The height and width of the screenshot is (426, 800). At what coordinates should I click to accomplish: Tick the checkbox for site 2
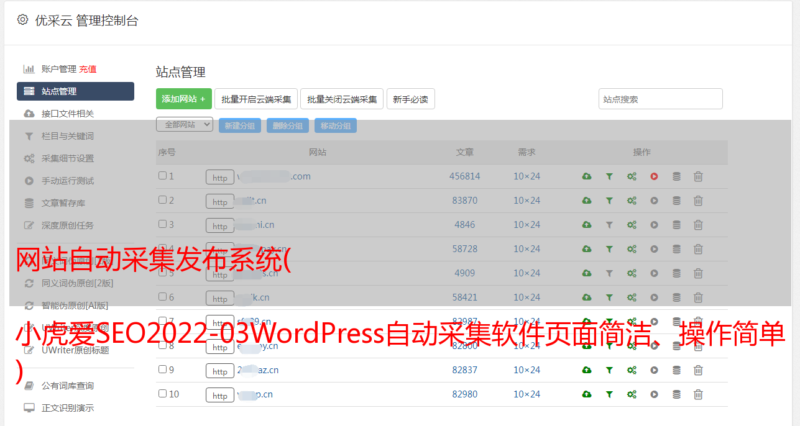coord(162,200)
